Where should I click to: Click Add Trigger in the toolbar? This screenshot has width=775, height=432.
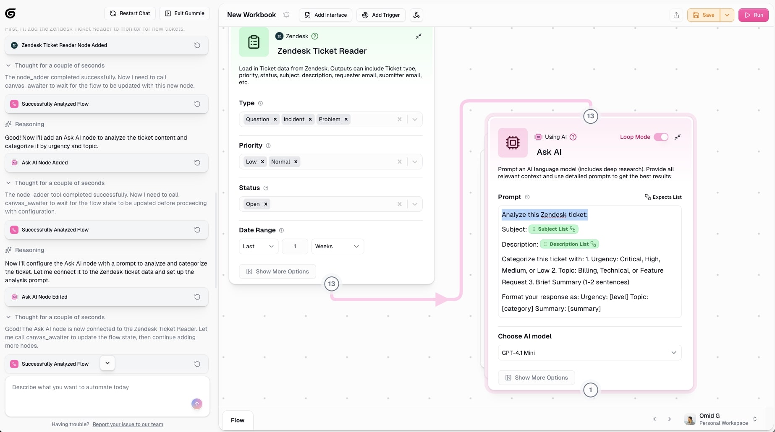(381, 15)
